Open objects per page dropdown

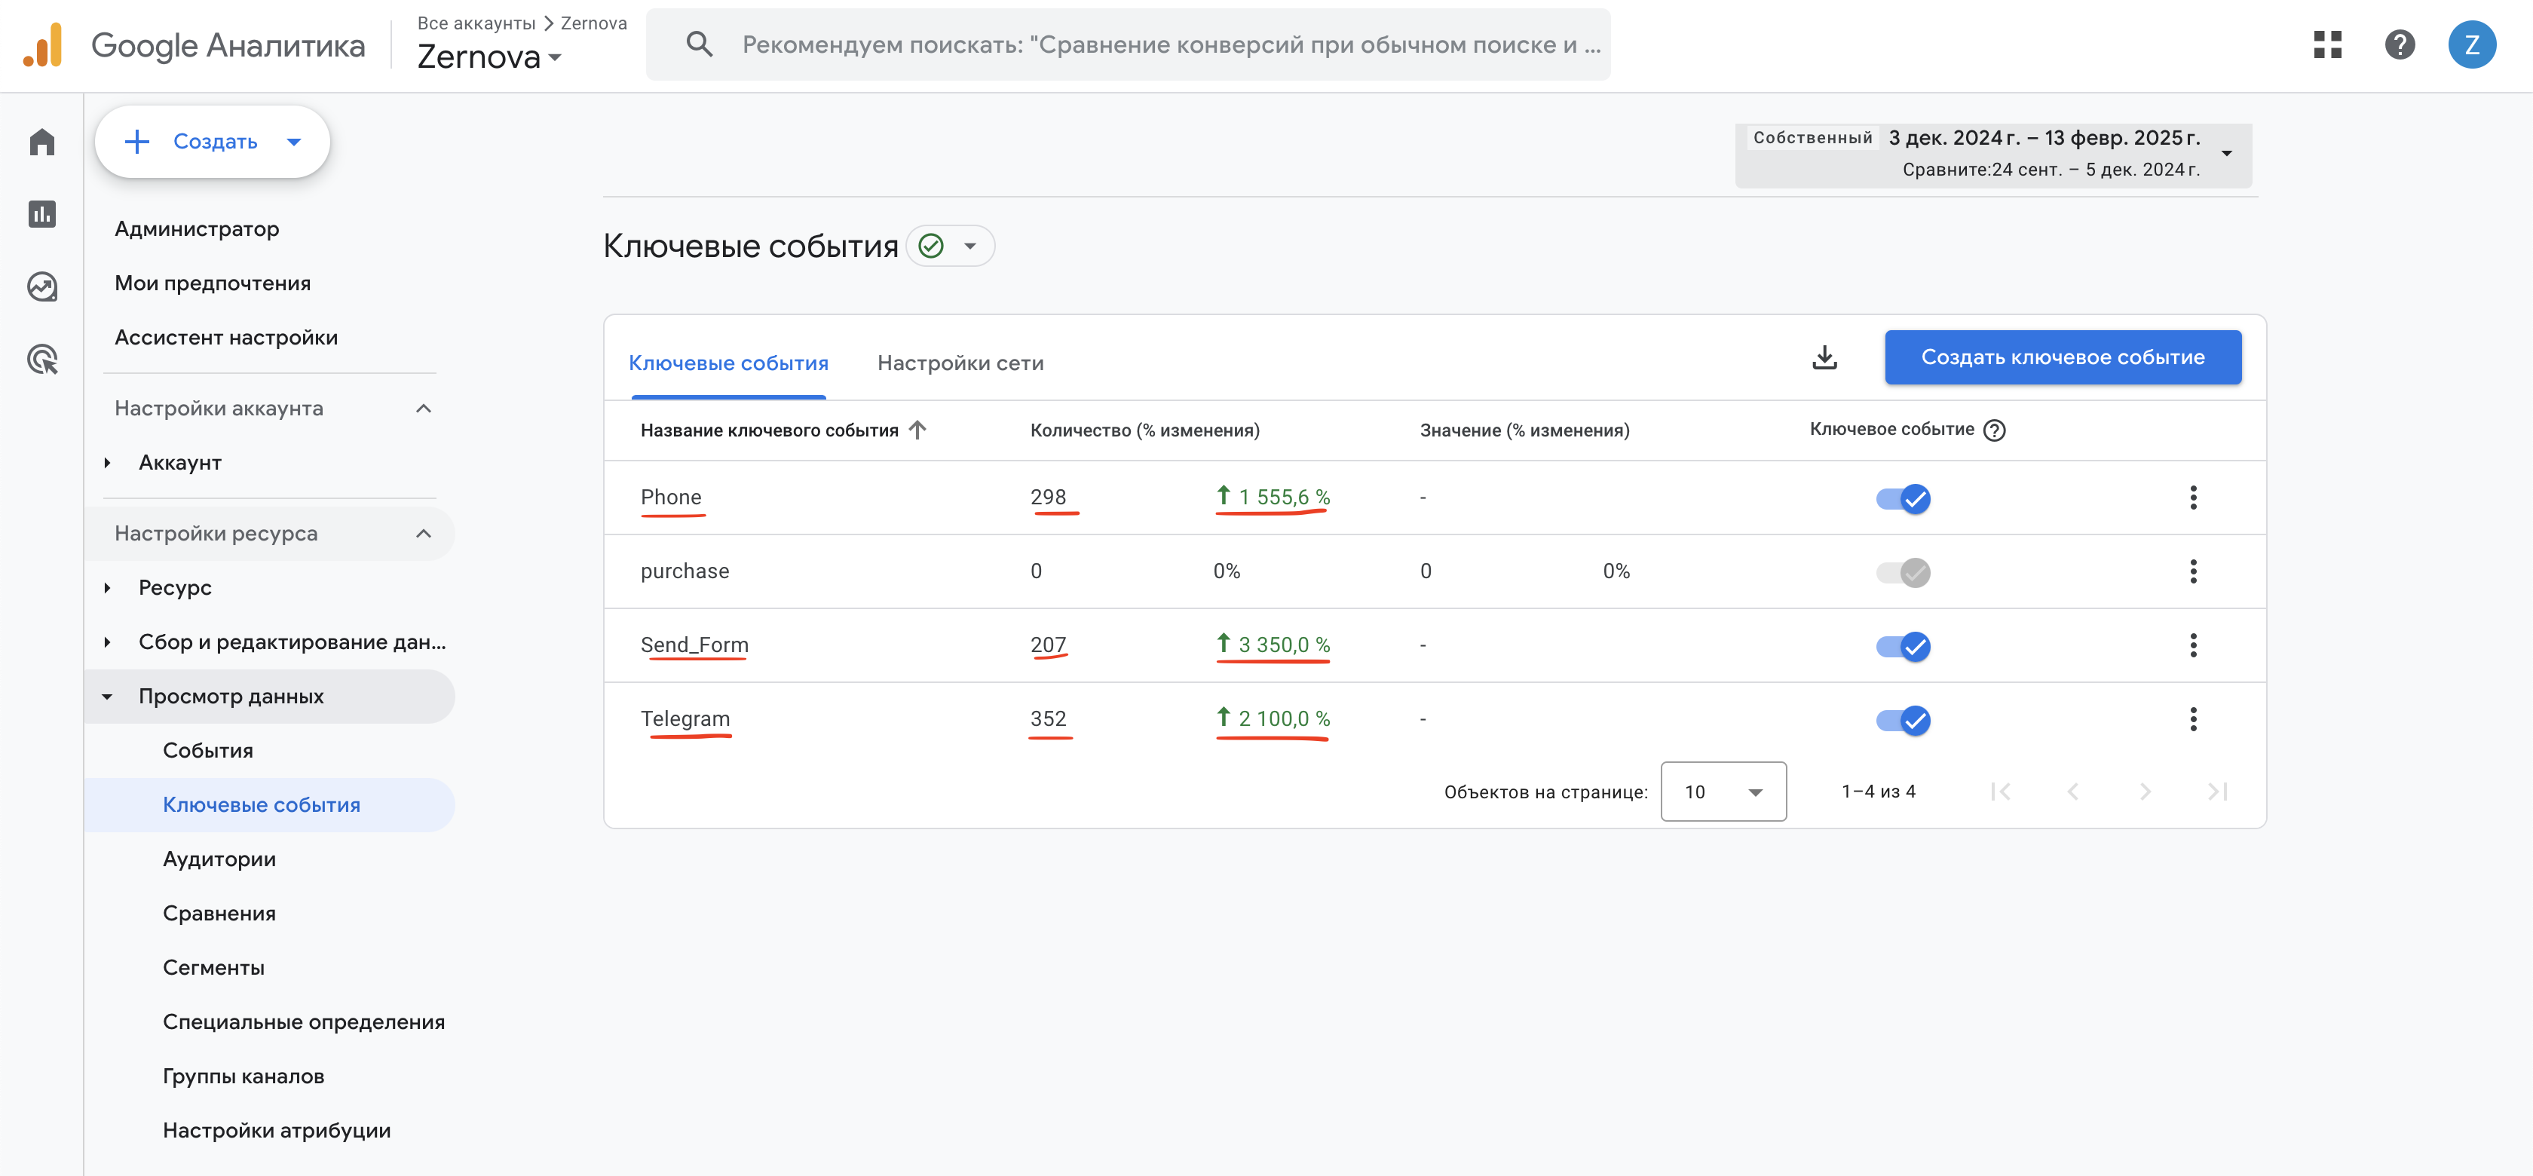(x=1723, y=792)
